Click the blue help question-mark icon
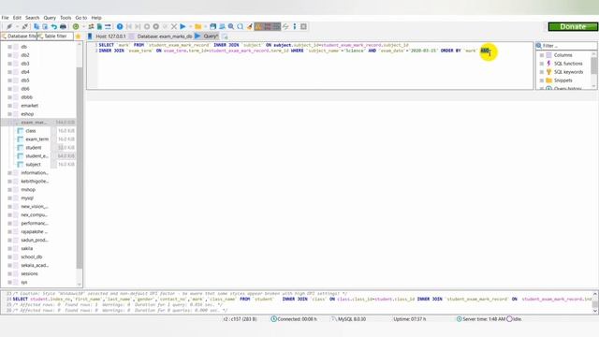Image resolution: width=599 pixels, height=337 pixels. 120,27
